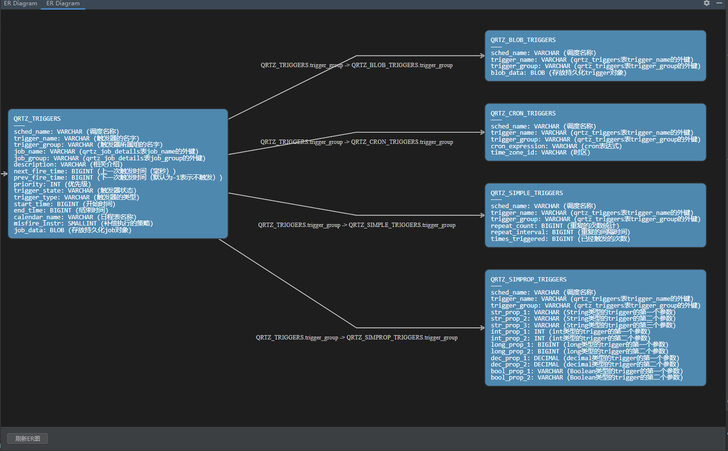The image size is (728, 451).
Task: Click the QRTZ_SIMPLE_TRIGGERS.trigger_group relationship label
Action: (357, 225)
